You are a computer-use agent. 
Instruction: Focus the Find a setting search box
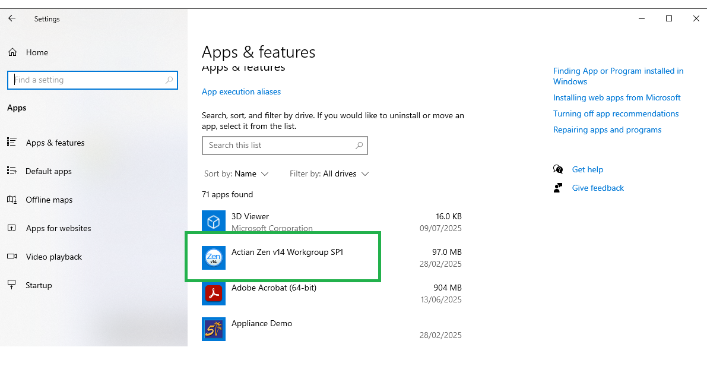[x=93, y=80]
